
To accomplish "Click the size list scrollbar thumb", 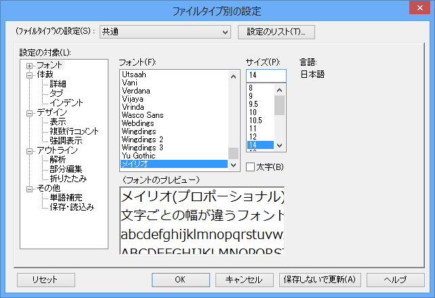I will 280,105.
